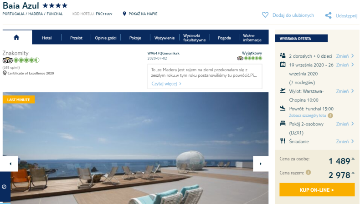
Task: Click the home icon tab
Action: (x=16, y=37)
